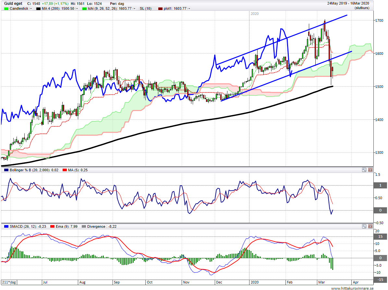Click the '+17,89 (+1,17%)' change value
This screenshot has height=290, width=388.
55,4
